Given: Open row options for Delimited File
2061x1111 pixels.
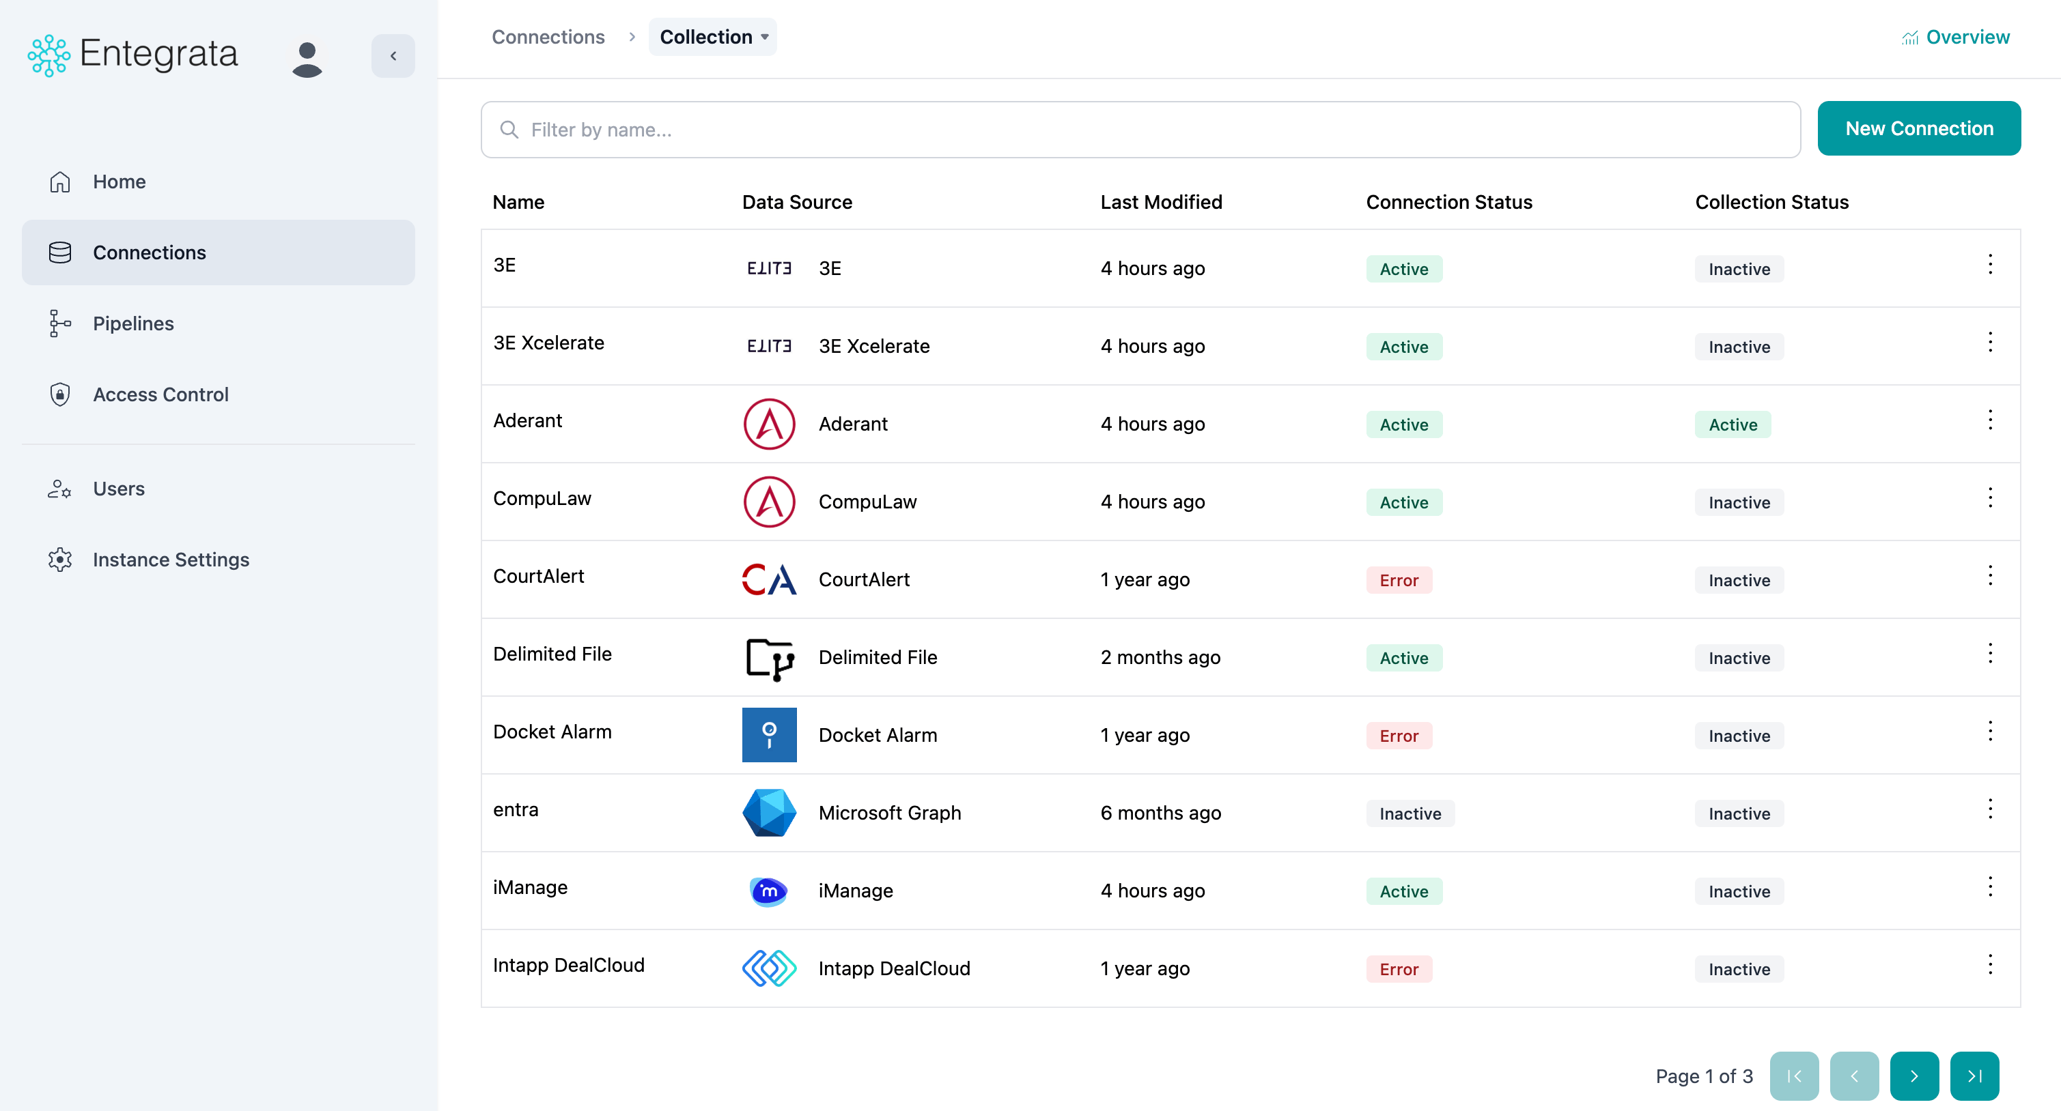Looking at the screenshot, I should click(x=1990, y=654).
